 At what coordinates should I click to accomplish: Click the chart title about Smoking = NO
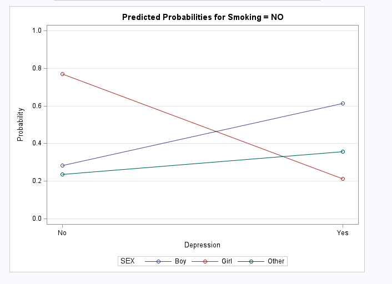[x=203, y=18]
